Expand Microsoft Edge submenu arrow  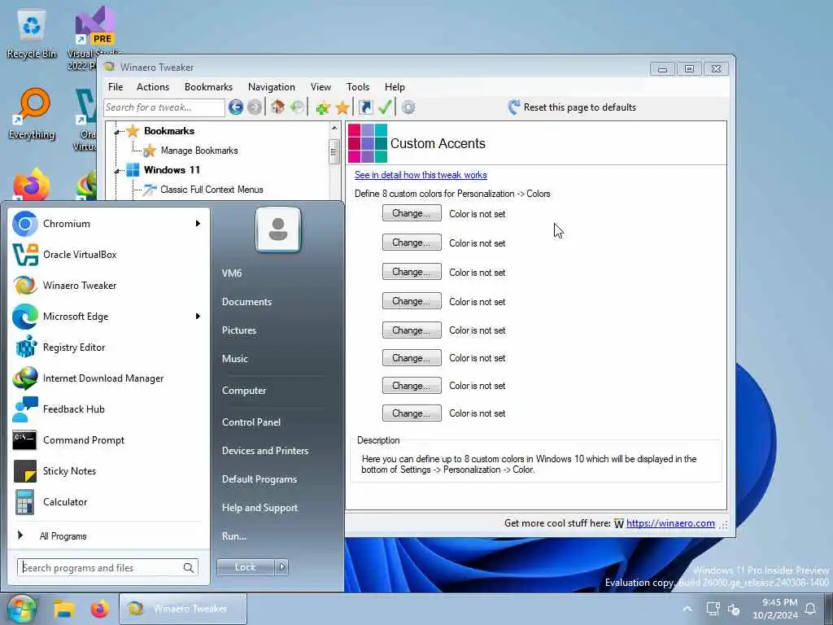[198, 317]
